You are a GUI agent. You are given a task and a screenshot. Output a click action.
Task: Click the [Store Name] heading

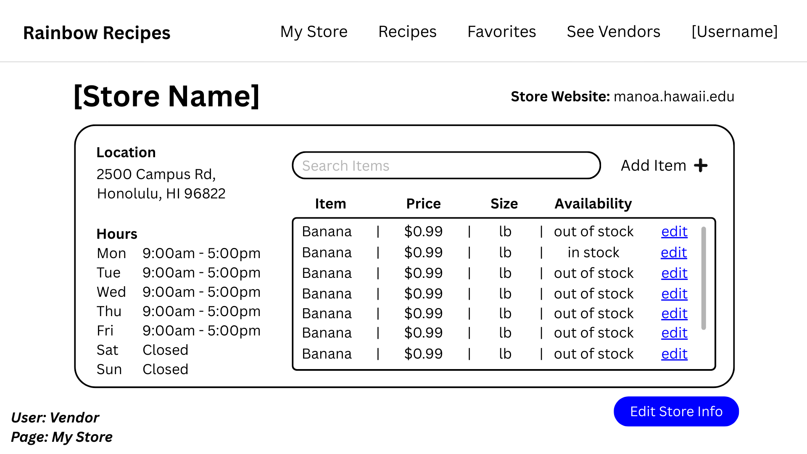166,96
